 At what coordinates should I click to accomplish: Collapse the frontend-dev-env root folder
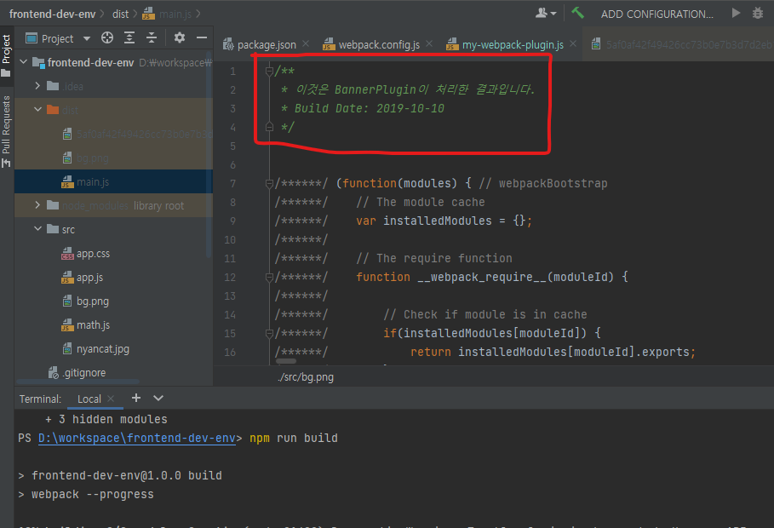23,62
